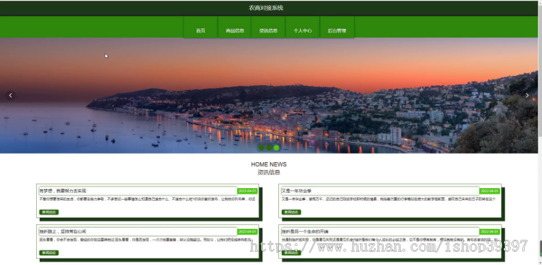The height and width of the screenshot is (265, 542).
Task: Open the 首页 navigation tab
Action: click(201, 27)
